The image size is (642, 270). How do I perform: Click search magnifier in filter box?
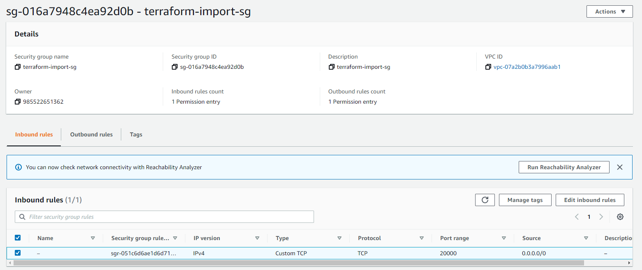point(22,217)
